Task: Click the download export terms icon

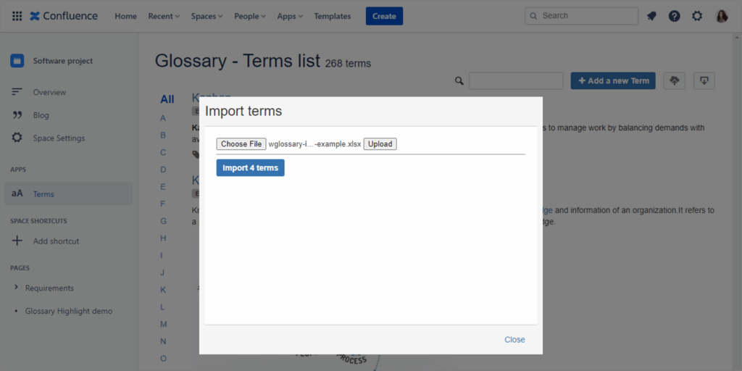Action: (x=704, y=80)
